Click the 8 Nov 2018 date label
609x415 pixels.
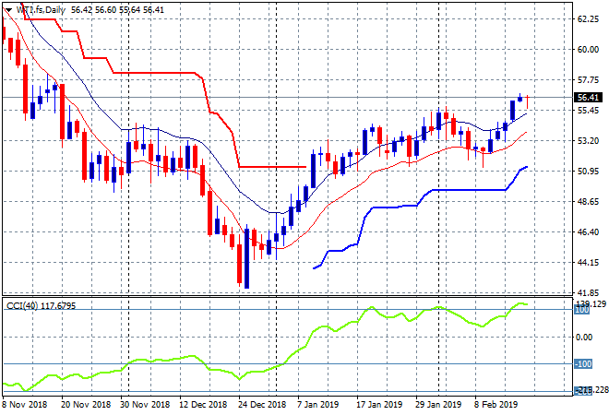click(x=25, y=405)
